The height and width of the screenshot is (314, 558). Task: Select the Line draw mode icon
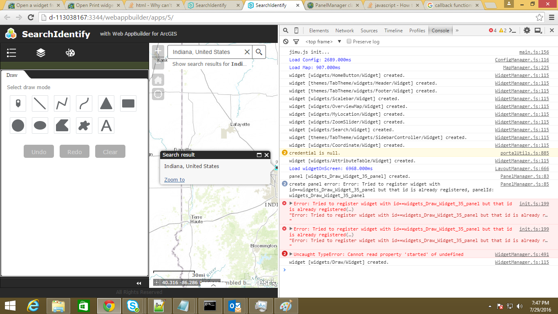click(x=40, y=104)
